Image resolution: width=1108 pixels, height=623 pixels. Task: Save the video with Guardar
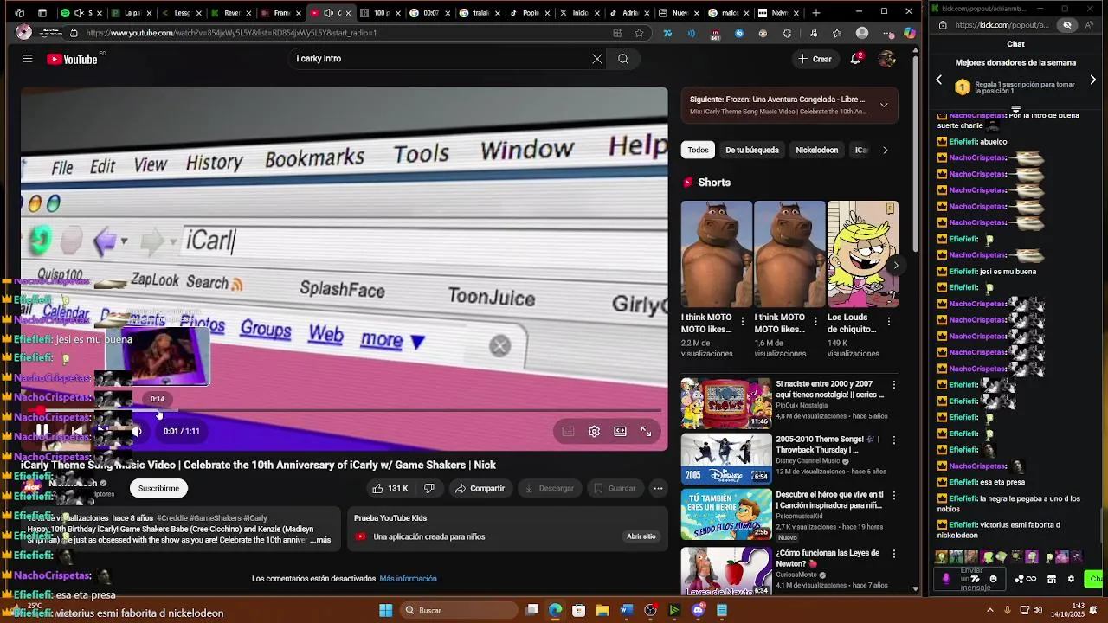click(x=614, y=488)
